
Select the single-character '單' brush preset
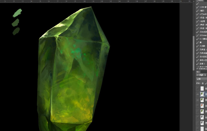click(201, 43)
